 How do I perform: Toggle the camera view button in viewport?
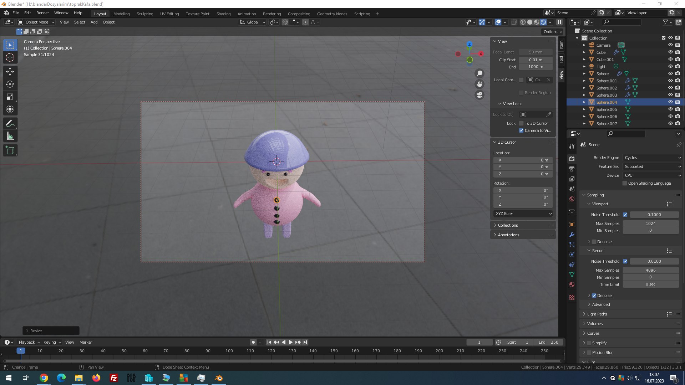tap(479, 95)
